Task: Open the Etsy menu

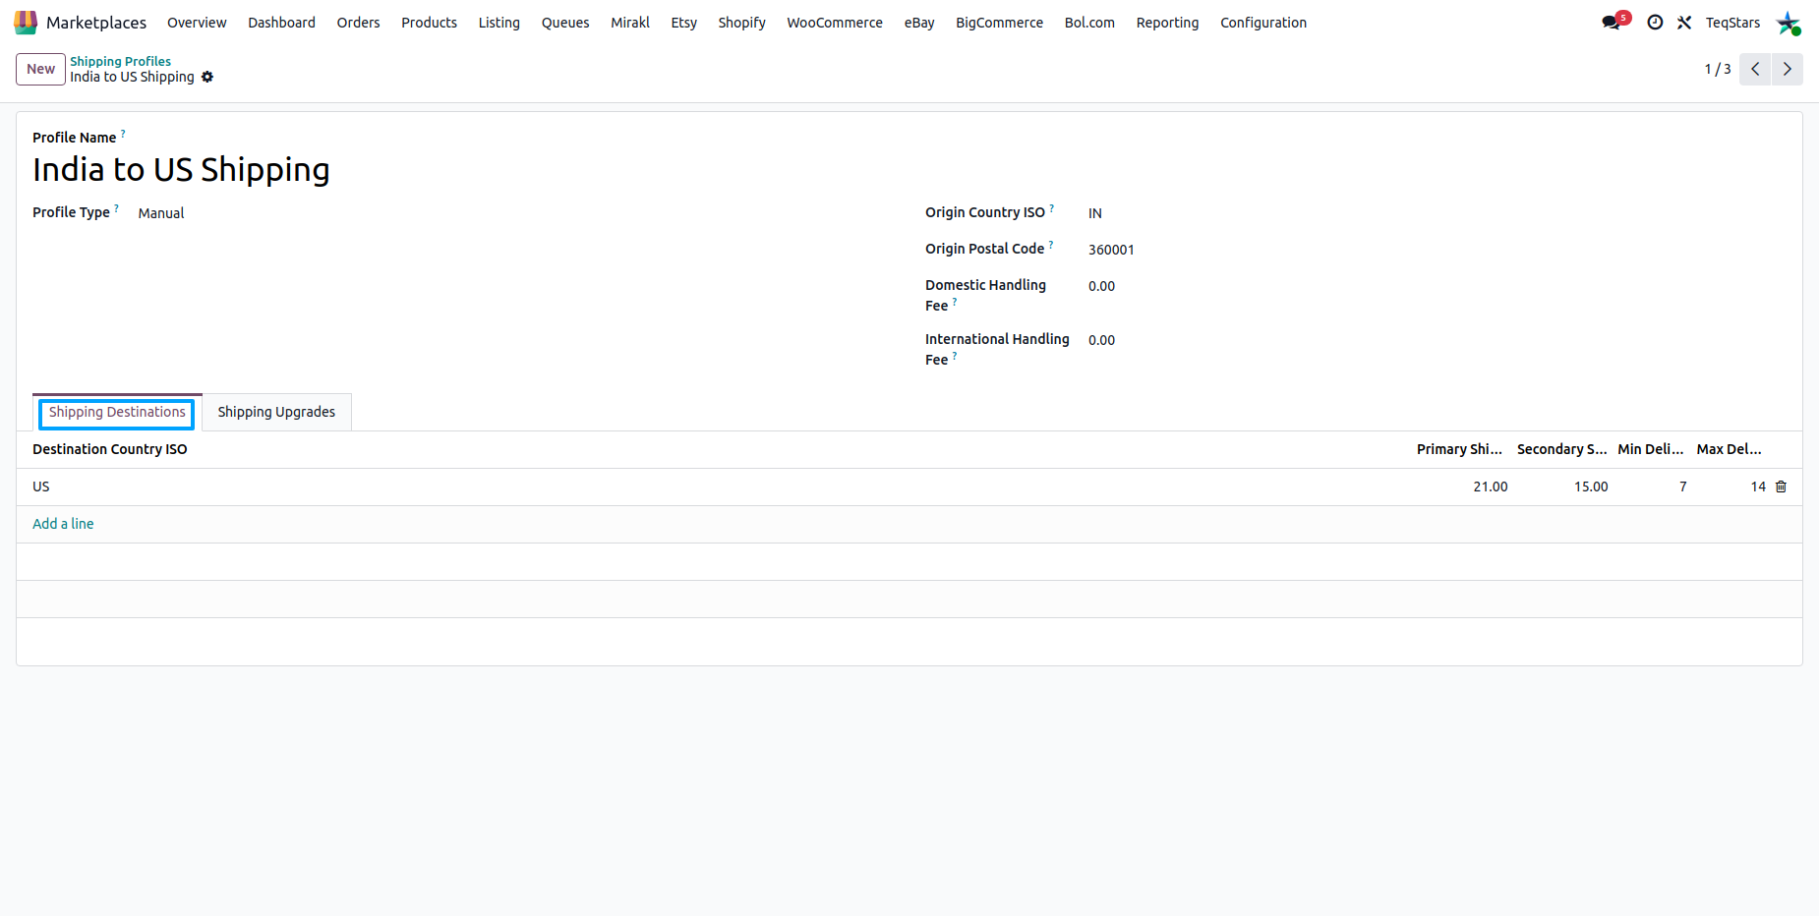Action: pyautogui.click(x=683, y=23)
